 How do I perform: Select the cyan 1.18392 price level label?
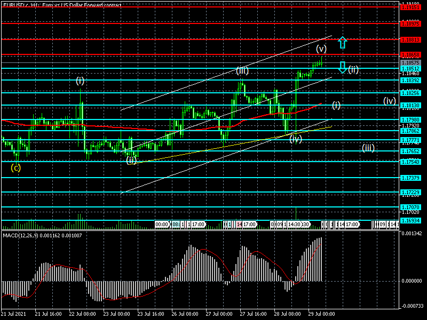coord(410,81)
